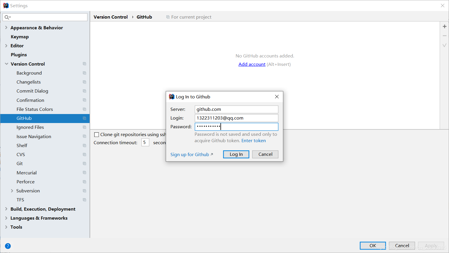449x253 pixels.
Task: Collapse the Version Control section
Action: point(6,64)
